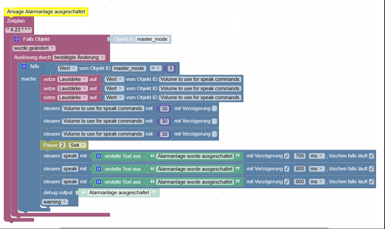
Task: Edit 'Alarmanlage wurde ausgeschaltet' text in 800 ms row
Action: click(x=195, y=169)
